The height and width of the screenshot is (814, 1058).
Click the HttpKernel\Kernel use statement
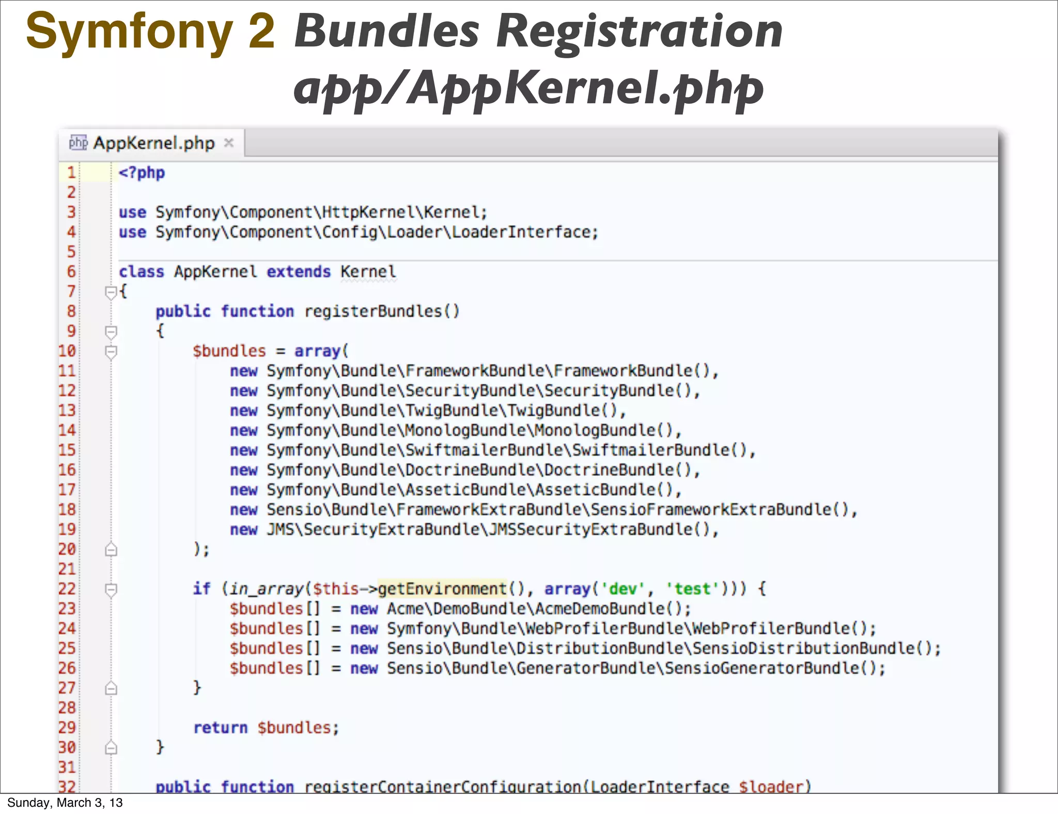tap(303, 212)
